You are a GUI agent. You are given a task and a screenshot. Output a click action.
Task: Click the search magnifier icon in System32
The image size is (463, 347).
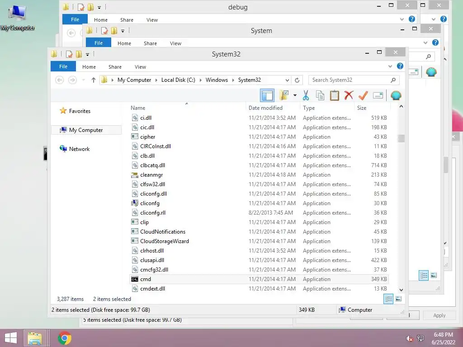pyautogui.click(x=393, y=80)
